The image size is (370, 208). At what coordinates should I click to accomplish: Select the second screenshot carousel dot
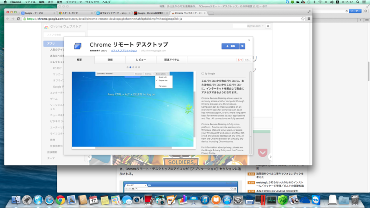click(x=130, y=67)
